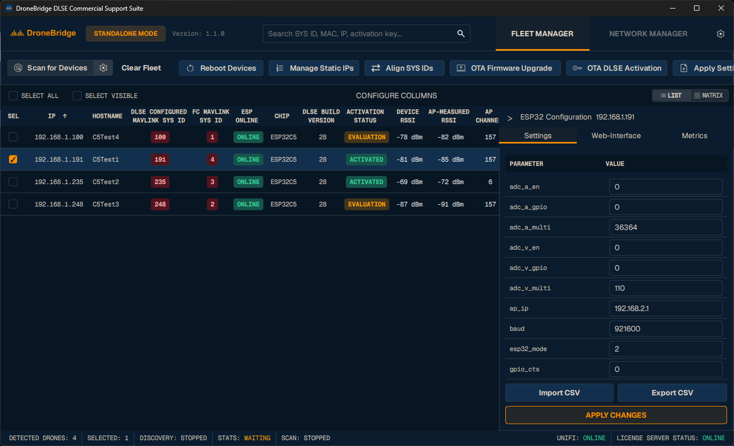Click IP address 192.168.1.248

pos(59,204)
